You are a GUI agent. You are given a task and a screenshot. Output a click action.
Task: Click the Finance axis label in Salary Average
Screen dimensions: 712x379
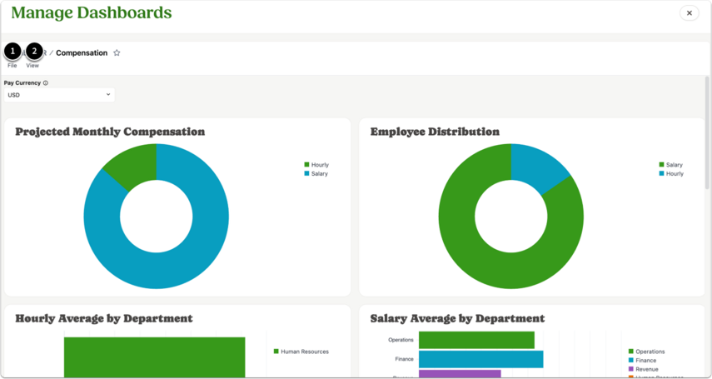click(x=404, y=359)
